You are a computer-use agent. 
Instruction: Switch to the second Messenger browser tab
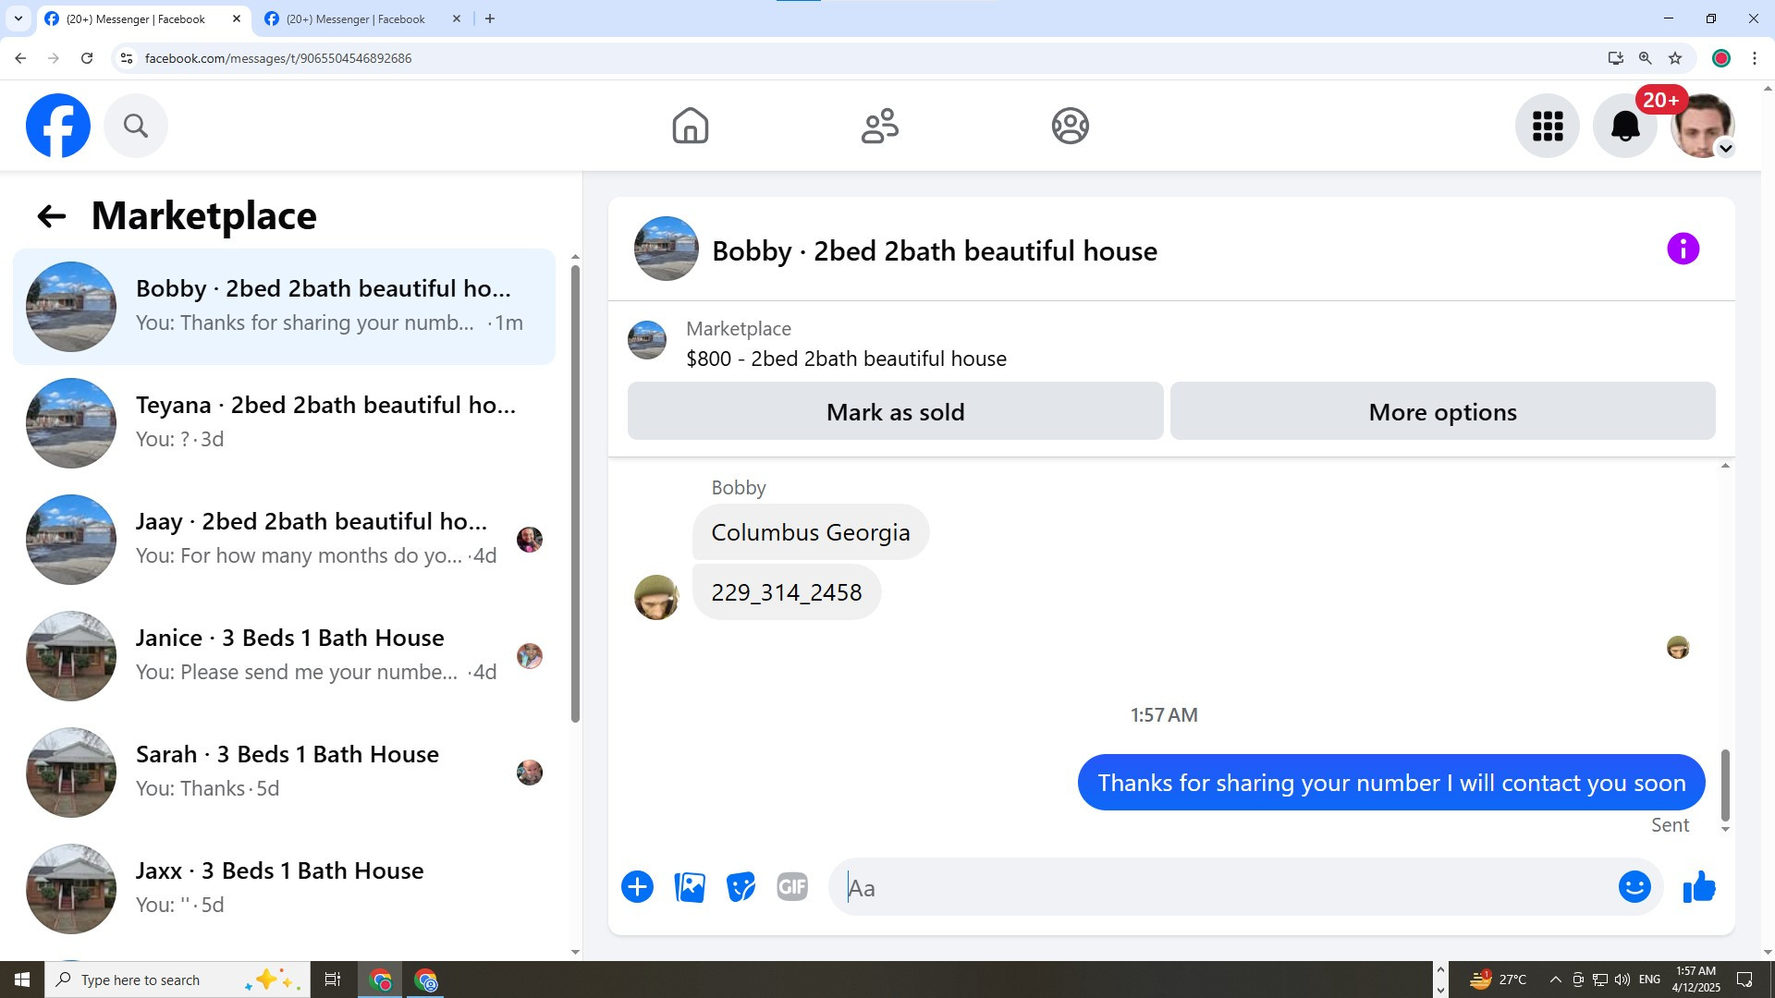pos(355,18)
